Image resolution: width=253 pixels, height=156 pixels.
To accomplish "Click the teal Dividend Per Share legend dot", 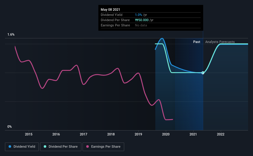I will click(45, 146).
